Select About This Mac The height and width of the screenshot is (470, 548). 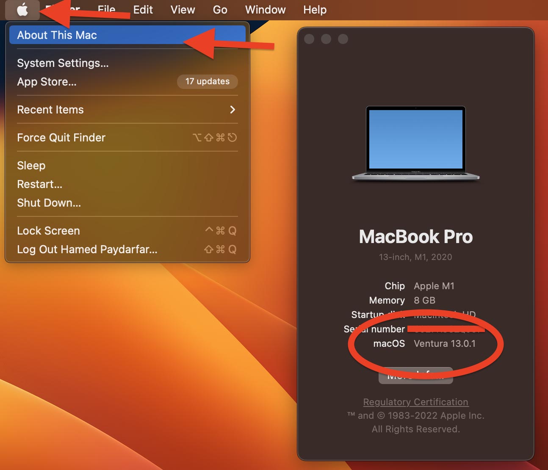pos(127,35)
